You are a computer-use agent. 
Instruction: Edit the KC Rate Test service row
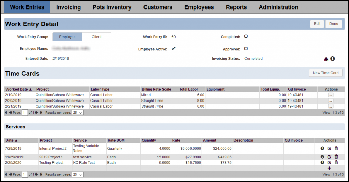point(329,163)
